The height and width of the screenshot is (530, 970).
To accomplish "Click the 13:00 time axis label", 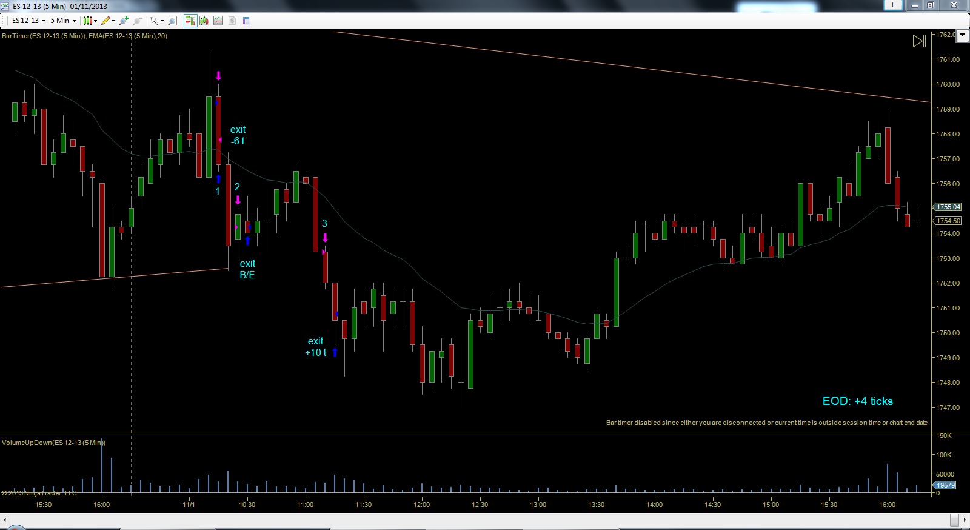I will [538, 505].
